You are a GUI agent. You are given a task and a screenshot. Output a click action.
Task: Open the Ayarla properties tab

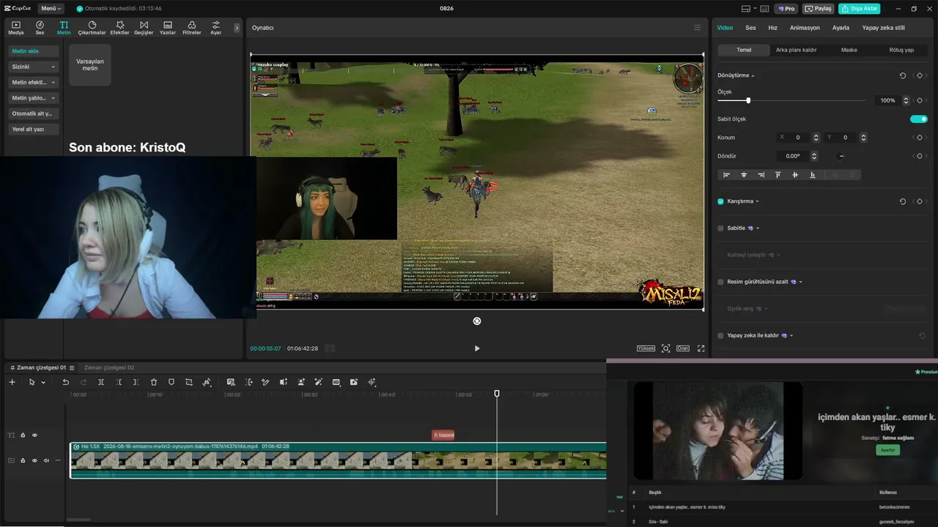(x=841, y=28)
